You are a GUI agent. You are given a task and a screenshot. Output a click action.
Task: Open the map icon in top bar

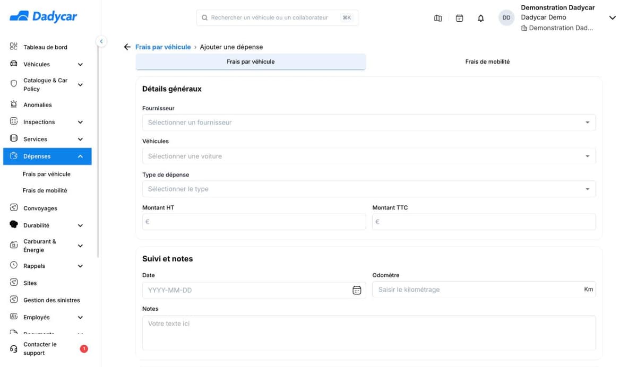point(438,18)
